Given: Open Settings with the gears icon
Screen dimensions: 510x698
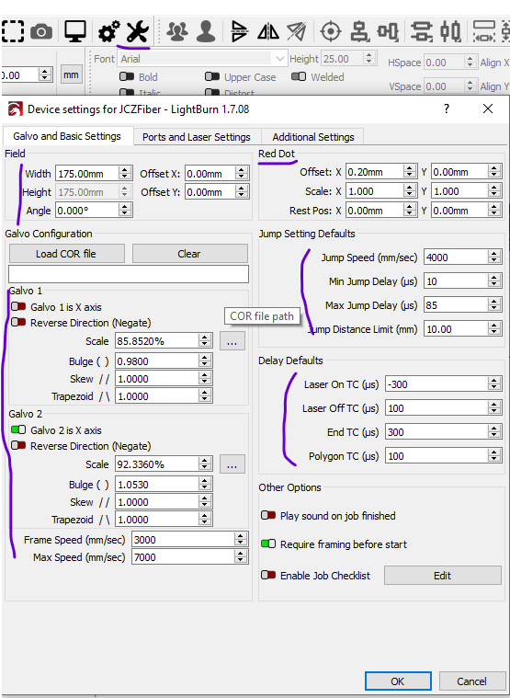Looking at the screenshot, I should pyautogui.click(x=108, y=31).
